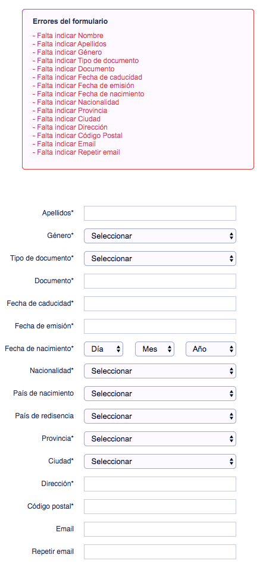The height and width of the screenshot is (567, 263).
Task: Open the Día birth date dropdown
Action: click(x=104, y=349)
